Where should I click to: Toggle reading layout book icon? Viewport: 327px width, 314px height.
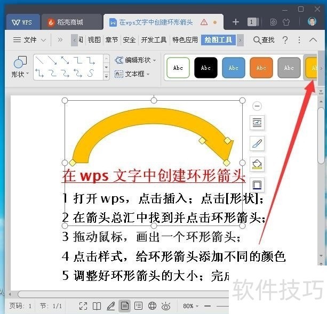pyautogui.click(x=97, y=306)
